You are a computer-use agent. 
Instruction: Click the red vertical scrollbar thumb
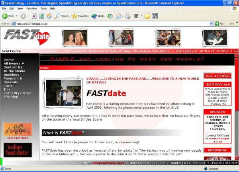point(236,84)
